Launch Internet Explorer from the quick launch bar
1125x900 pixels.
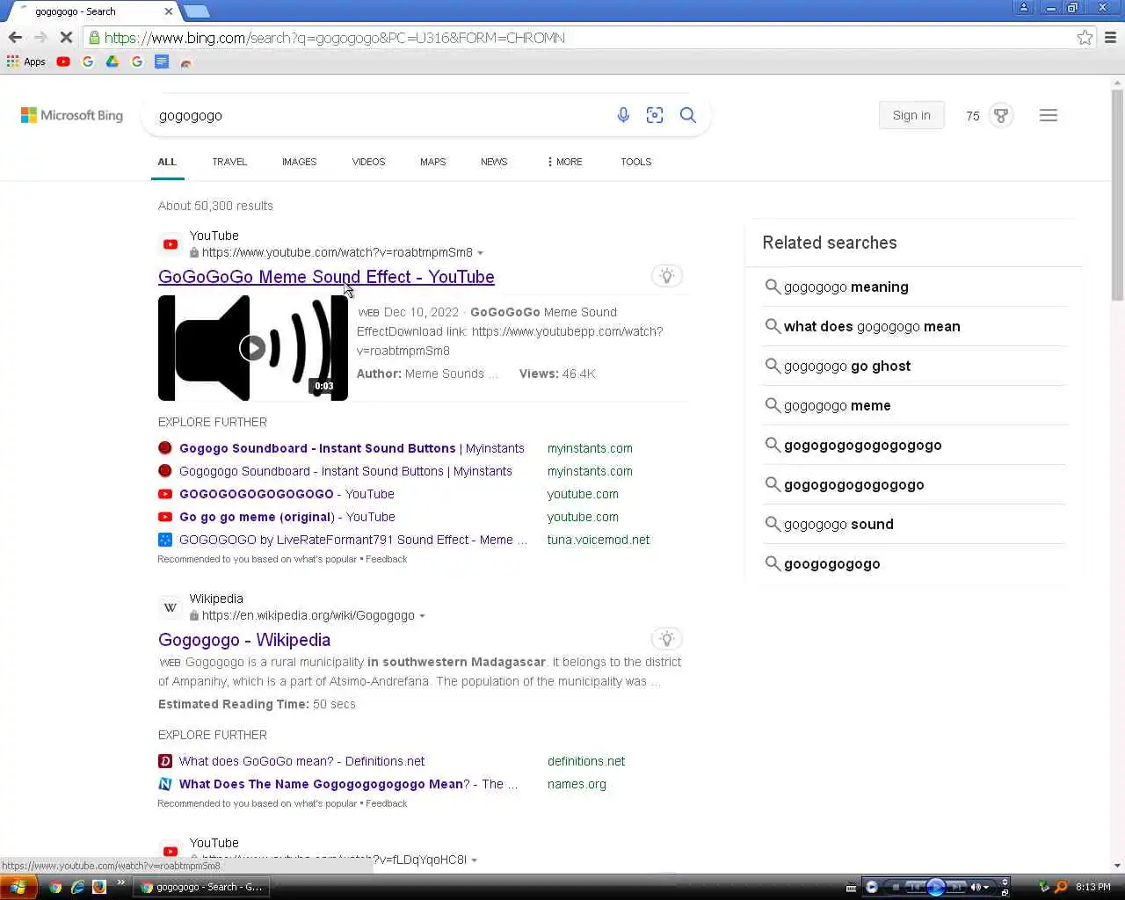tap(77, 887)
